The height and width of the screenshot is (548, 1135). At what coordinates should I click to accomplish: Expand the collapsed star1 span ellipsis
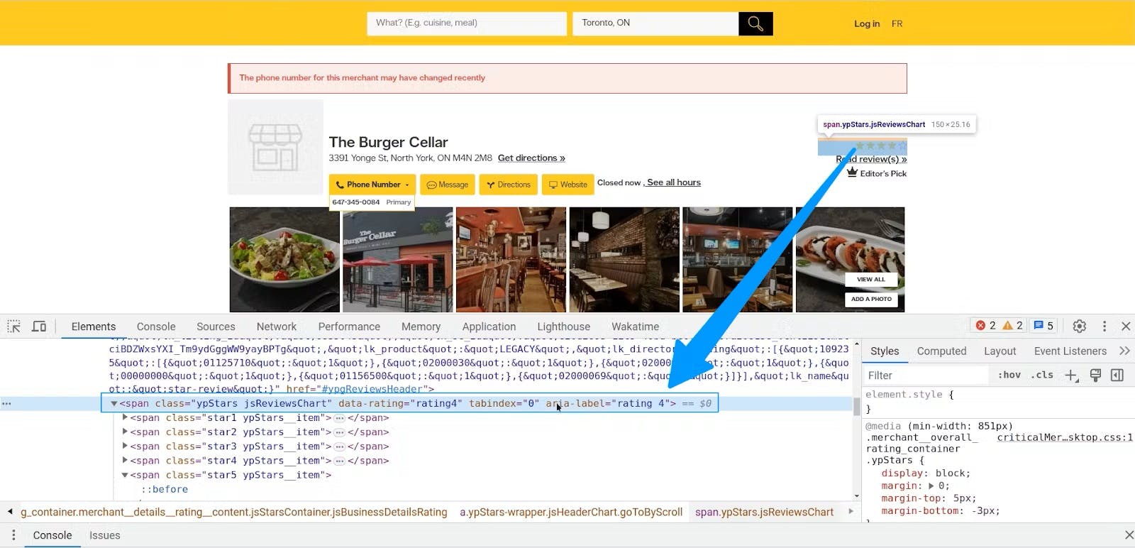pos(339,418)
